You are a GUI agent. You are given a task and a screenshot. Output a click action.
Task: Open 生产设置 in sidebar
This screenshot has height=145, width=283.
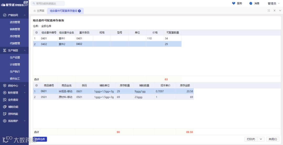pos(15,57)
